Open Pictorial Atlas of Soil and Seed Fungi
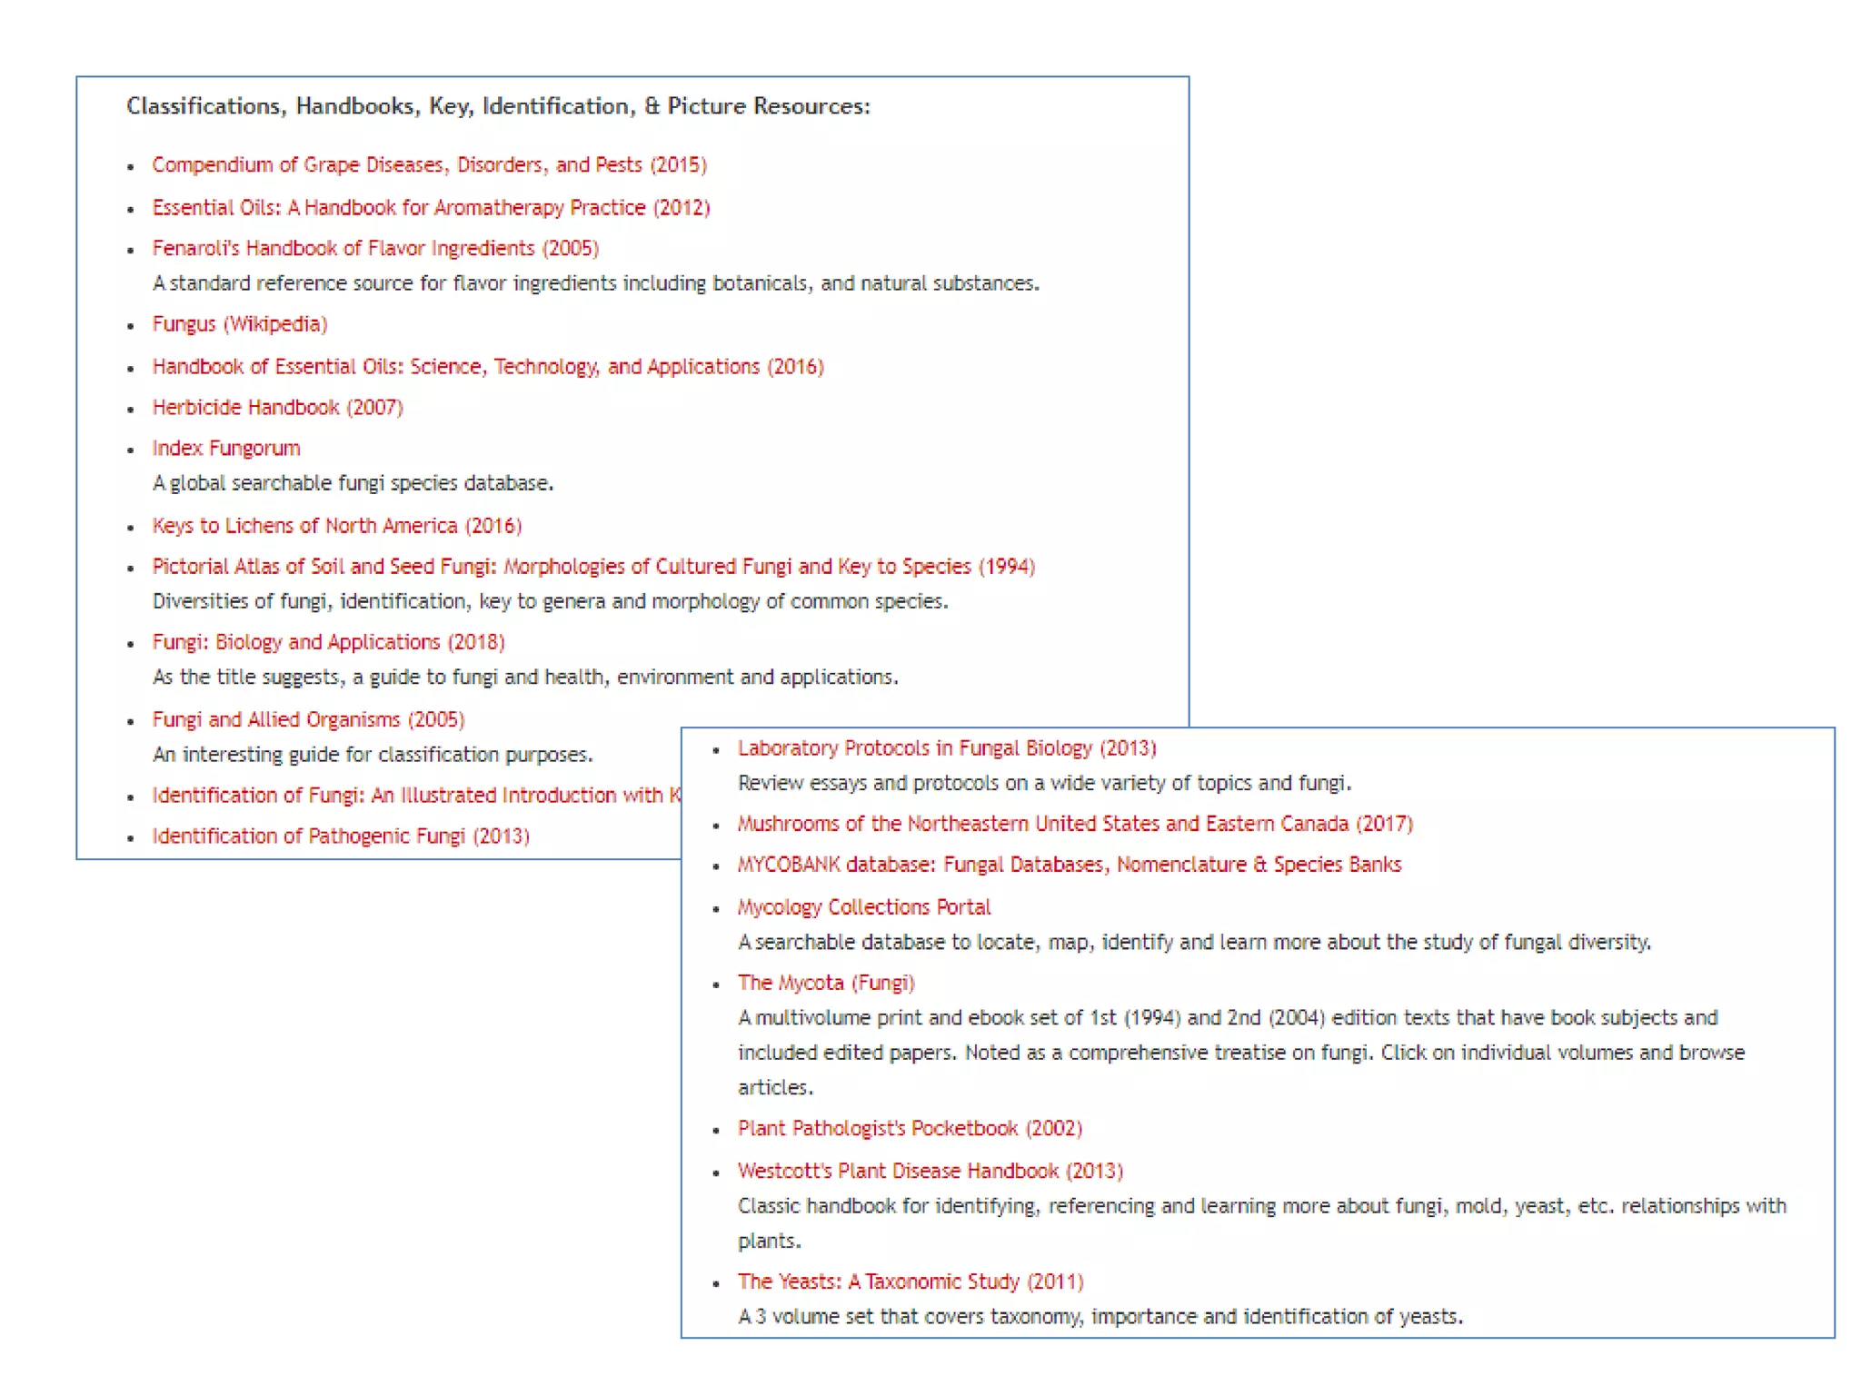1861x1395 pixels. 593,566
